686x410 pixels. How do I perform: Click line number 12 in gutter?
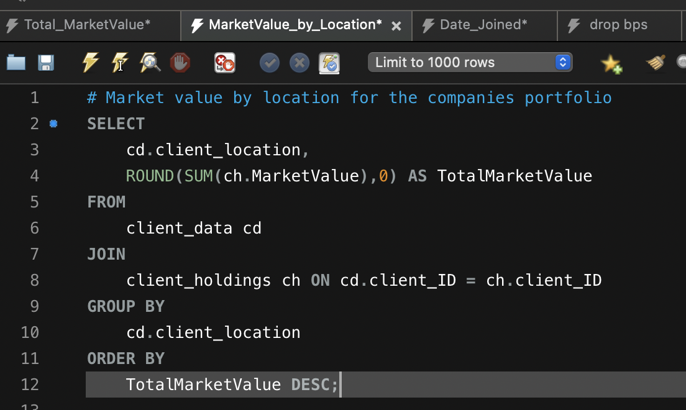30,385
